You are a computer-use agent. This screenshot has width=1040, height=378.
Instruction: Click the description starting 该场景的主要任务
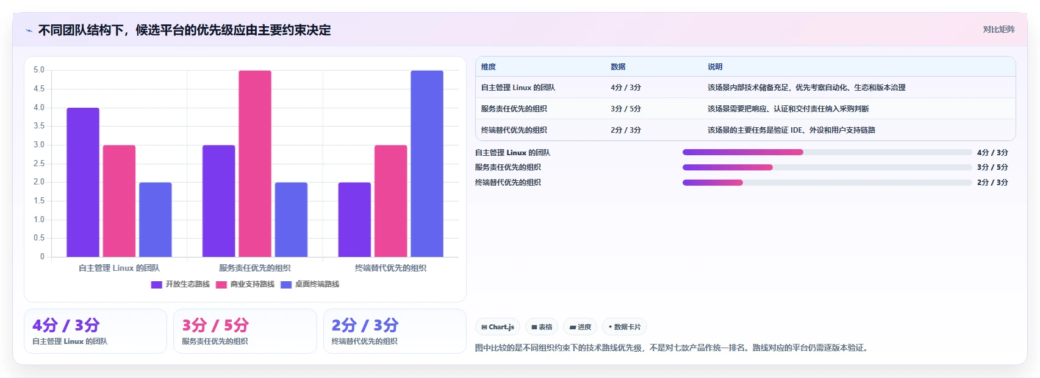791,130
